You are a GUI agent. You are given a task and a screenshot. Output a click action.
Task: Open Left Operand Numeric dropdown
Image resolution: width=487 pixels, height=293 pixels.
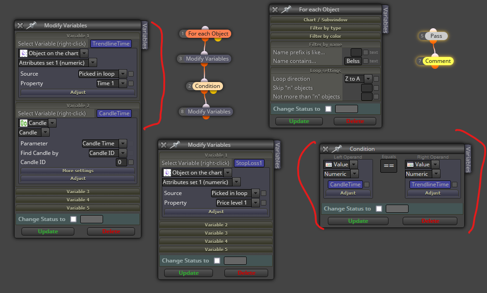(354, 174)
